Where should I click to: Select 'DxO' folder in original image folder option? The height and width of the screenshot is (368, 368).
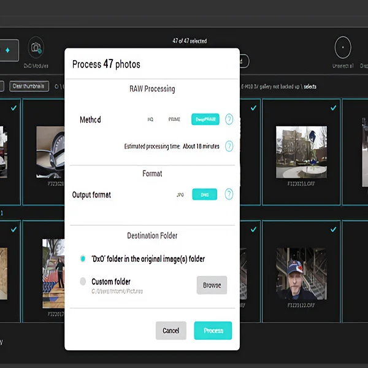tap(83, 259)
